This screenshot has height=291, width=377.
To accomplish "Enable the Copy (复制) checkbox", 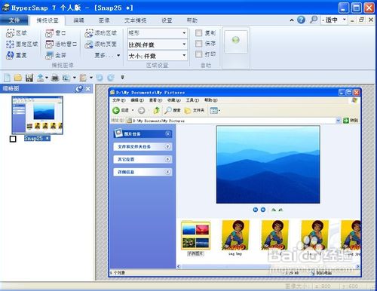I will point(199,33).
